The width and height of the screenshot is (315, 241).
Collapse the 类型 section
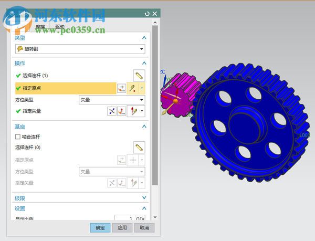(144, 38)
